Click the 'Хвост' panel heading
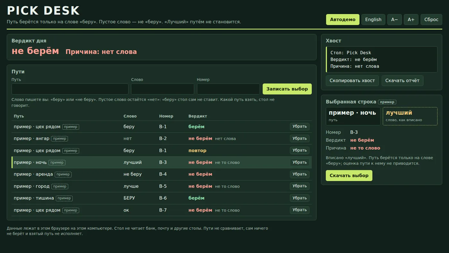Image resolution: width=449 pixels, height=253 pixels. 334,41
